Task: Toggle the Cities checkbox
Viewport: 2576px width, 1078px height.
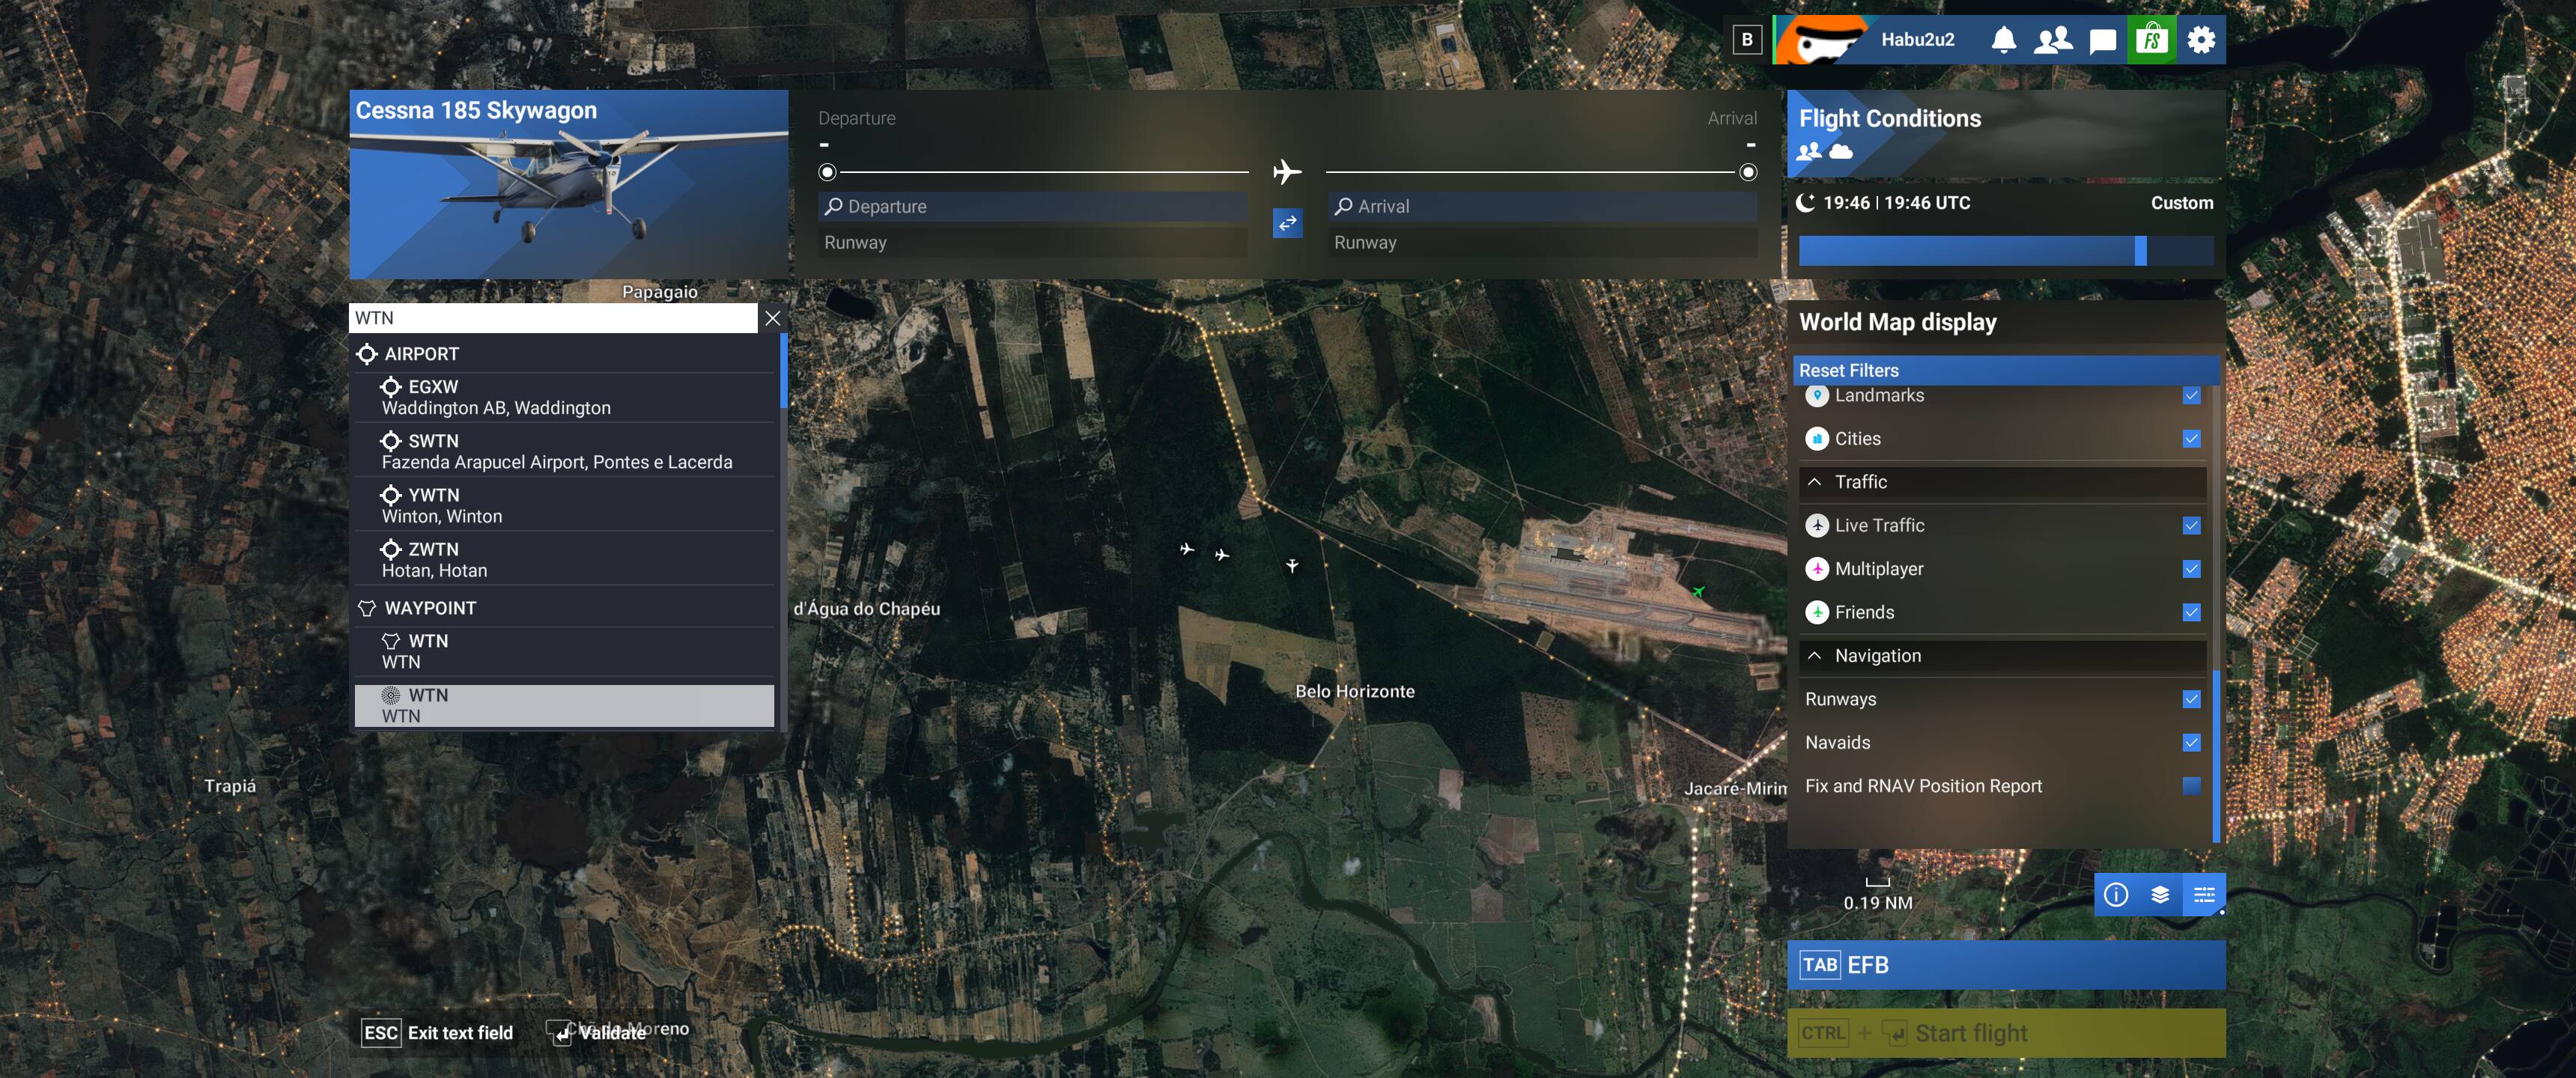Action: [2191, 439]
